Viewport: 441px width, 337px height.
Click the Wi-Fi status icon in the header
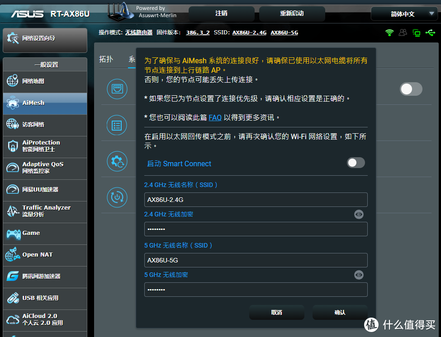tap(389, 33)
